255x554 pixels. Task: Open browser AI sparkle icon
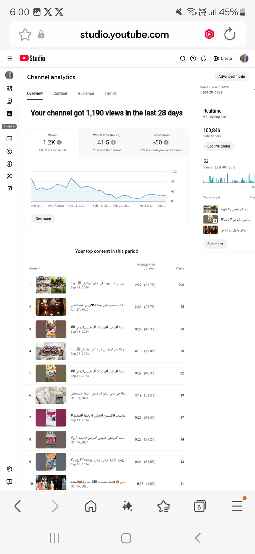(127, 506)
